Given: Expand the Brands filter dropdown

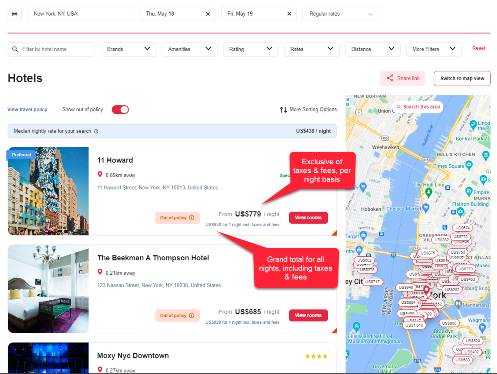Looking at the screenshot, I should coord(129,49).
